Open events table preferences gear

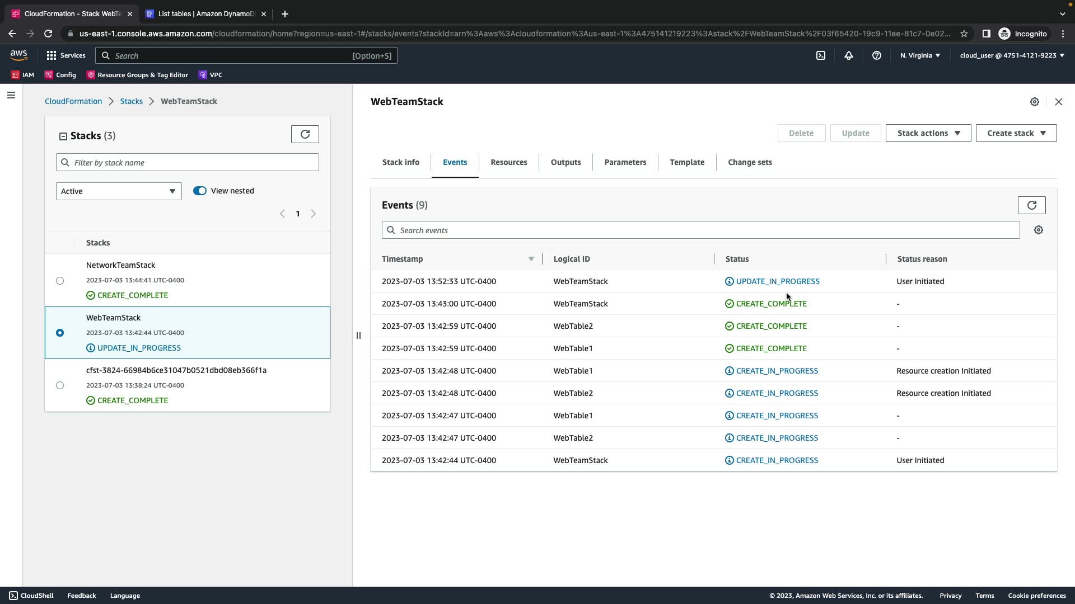point(1038,230)
